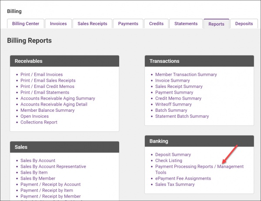261x201 pixels.
Task: Click Member Transaction Summary link
Action: 186,75
